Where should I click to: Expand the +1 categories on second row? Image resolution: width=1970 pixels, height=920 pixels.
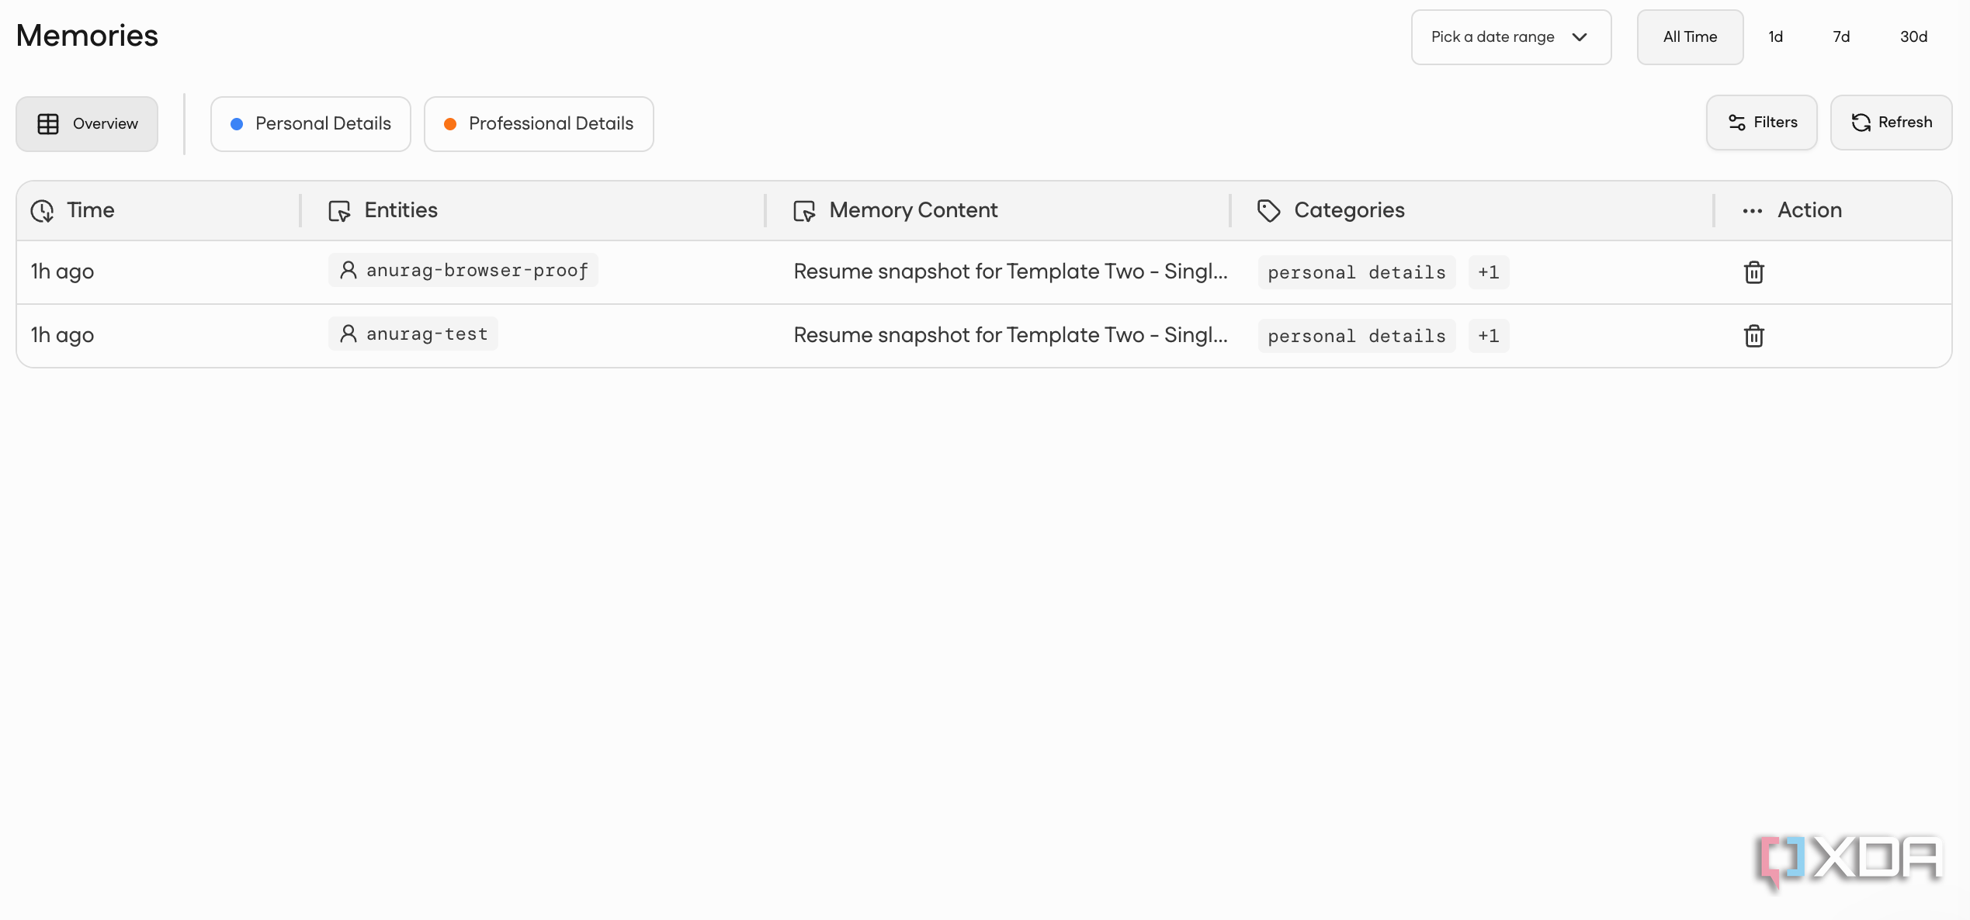pyautogui.click(x=1488, y=336)
